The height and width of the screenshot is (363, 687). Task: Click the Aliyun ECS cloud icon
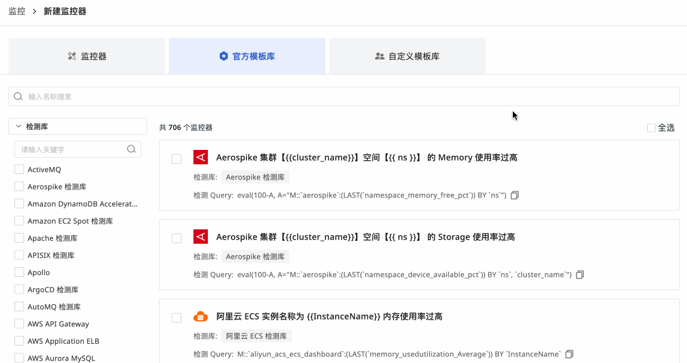201,317
